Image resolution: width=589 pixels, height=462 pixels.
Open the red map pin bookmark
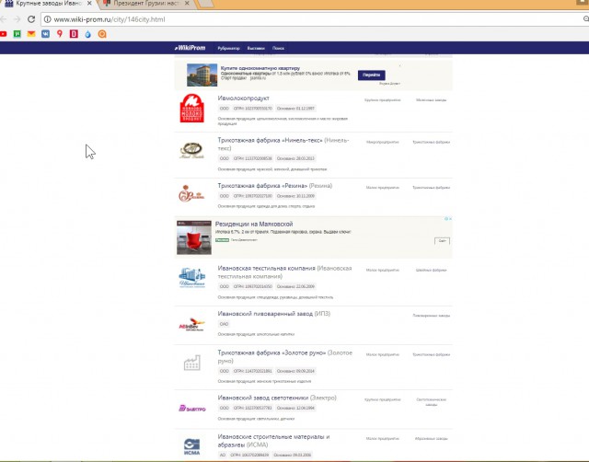pyautogui.click(x=59, y=34)
